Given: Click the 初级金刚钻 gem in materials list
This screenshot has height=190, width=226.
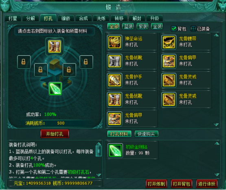Looking at the screenshot, I should pyautogui.click(x=115, y=151).
